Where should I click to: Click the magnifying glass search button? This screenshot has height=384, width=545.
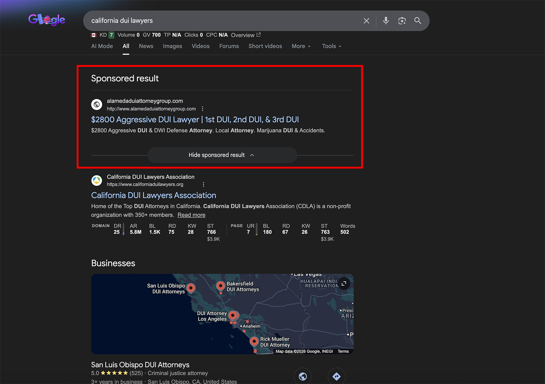coord(418,21)
